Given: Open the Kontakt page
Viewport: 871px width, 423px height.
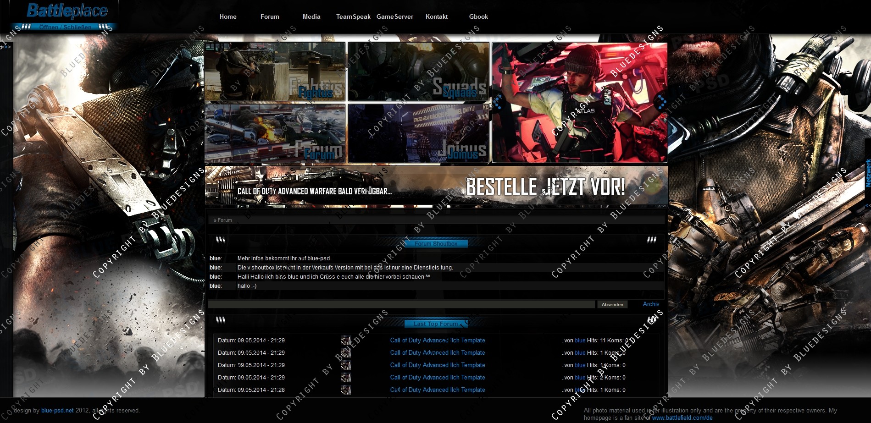Looking at the screenshot, I should click(x=437, y=16).
